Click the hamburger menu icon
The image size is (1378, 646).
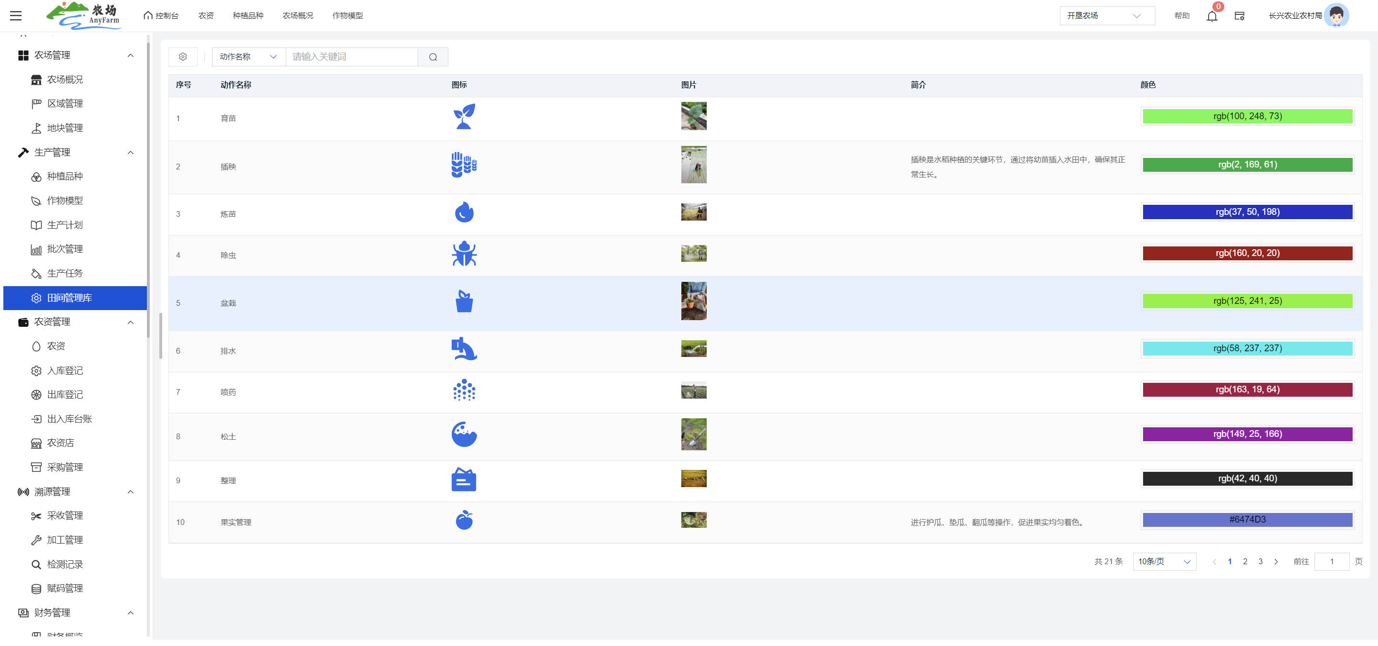pos(16,15)
